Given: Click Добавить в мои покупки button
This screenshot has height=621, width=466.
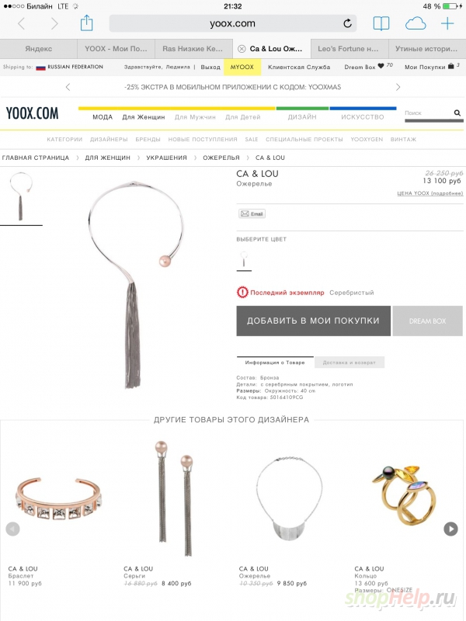Looking at the screenshot, I should click(314, 321).
